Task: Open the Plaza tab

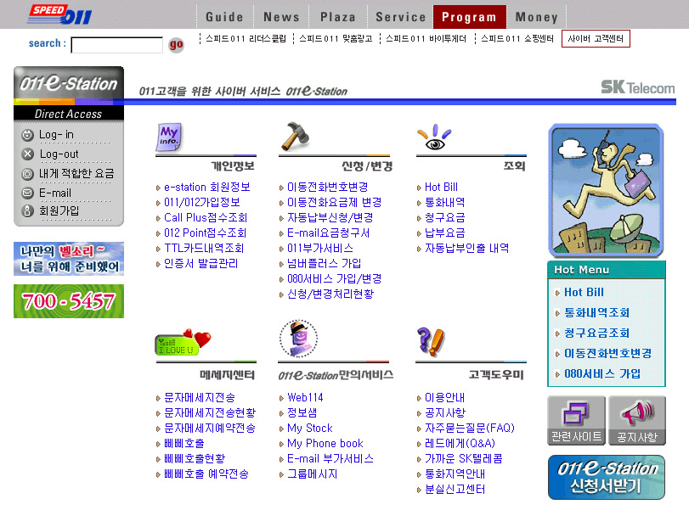Action: click(x=338, y=17)
